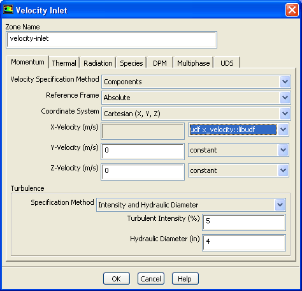Select the DPM tab
Screen dimensions: 302x291
pyautogui.click(x=160, y=63)
